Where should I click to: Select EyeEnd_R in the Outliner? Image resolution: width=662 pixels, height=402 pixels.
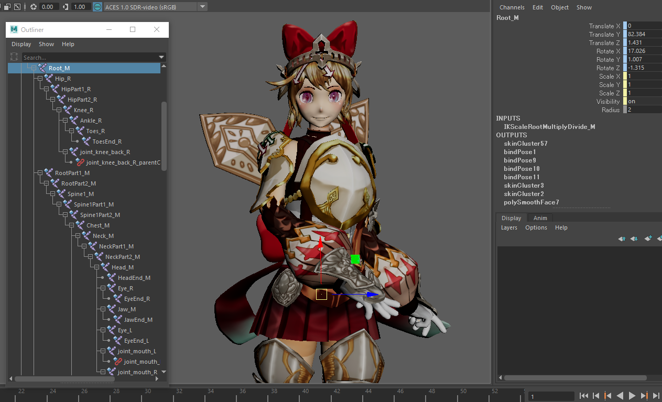pos(137,299)
